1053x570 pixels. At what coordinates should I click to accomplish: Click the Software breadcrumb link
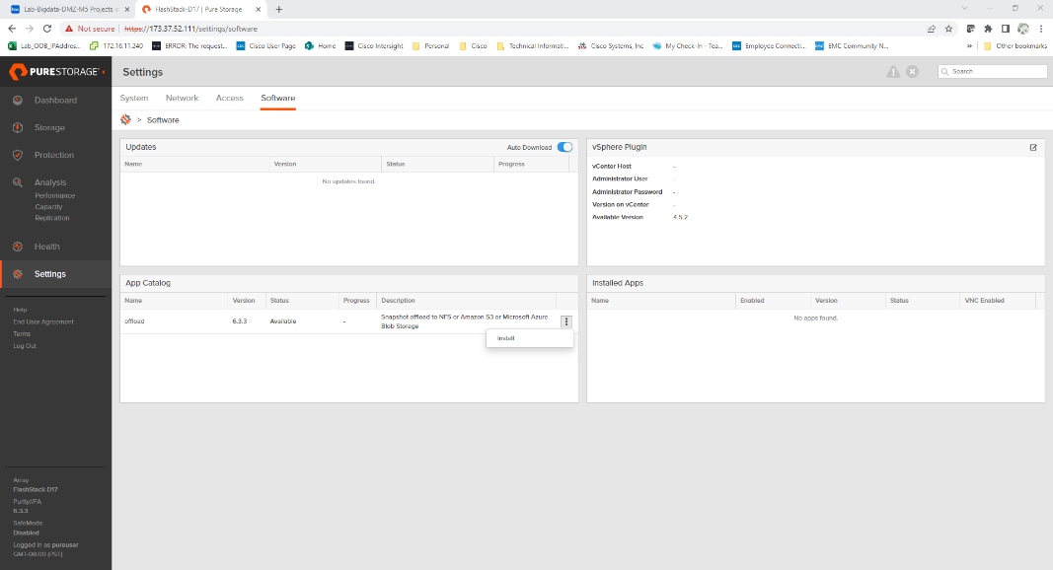(163, 120)
